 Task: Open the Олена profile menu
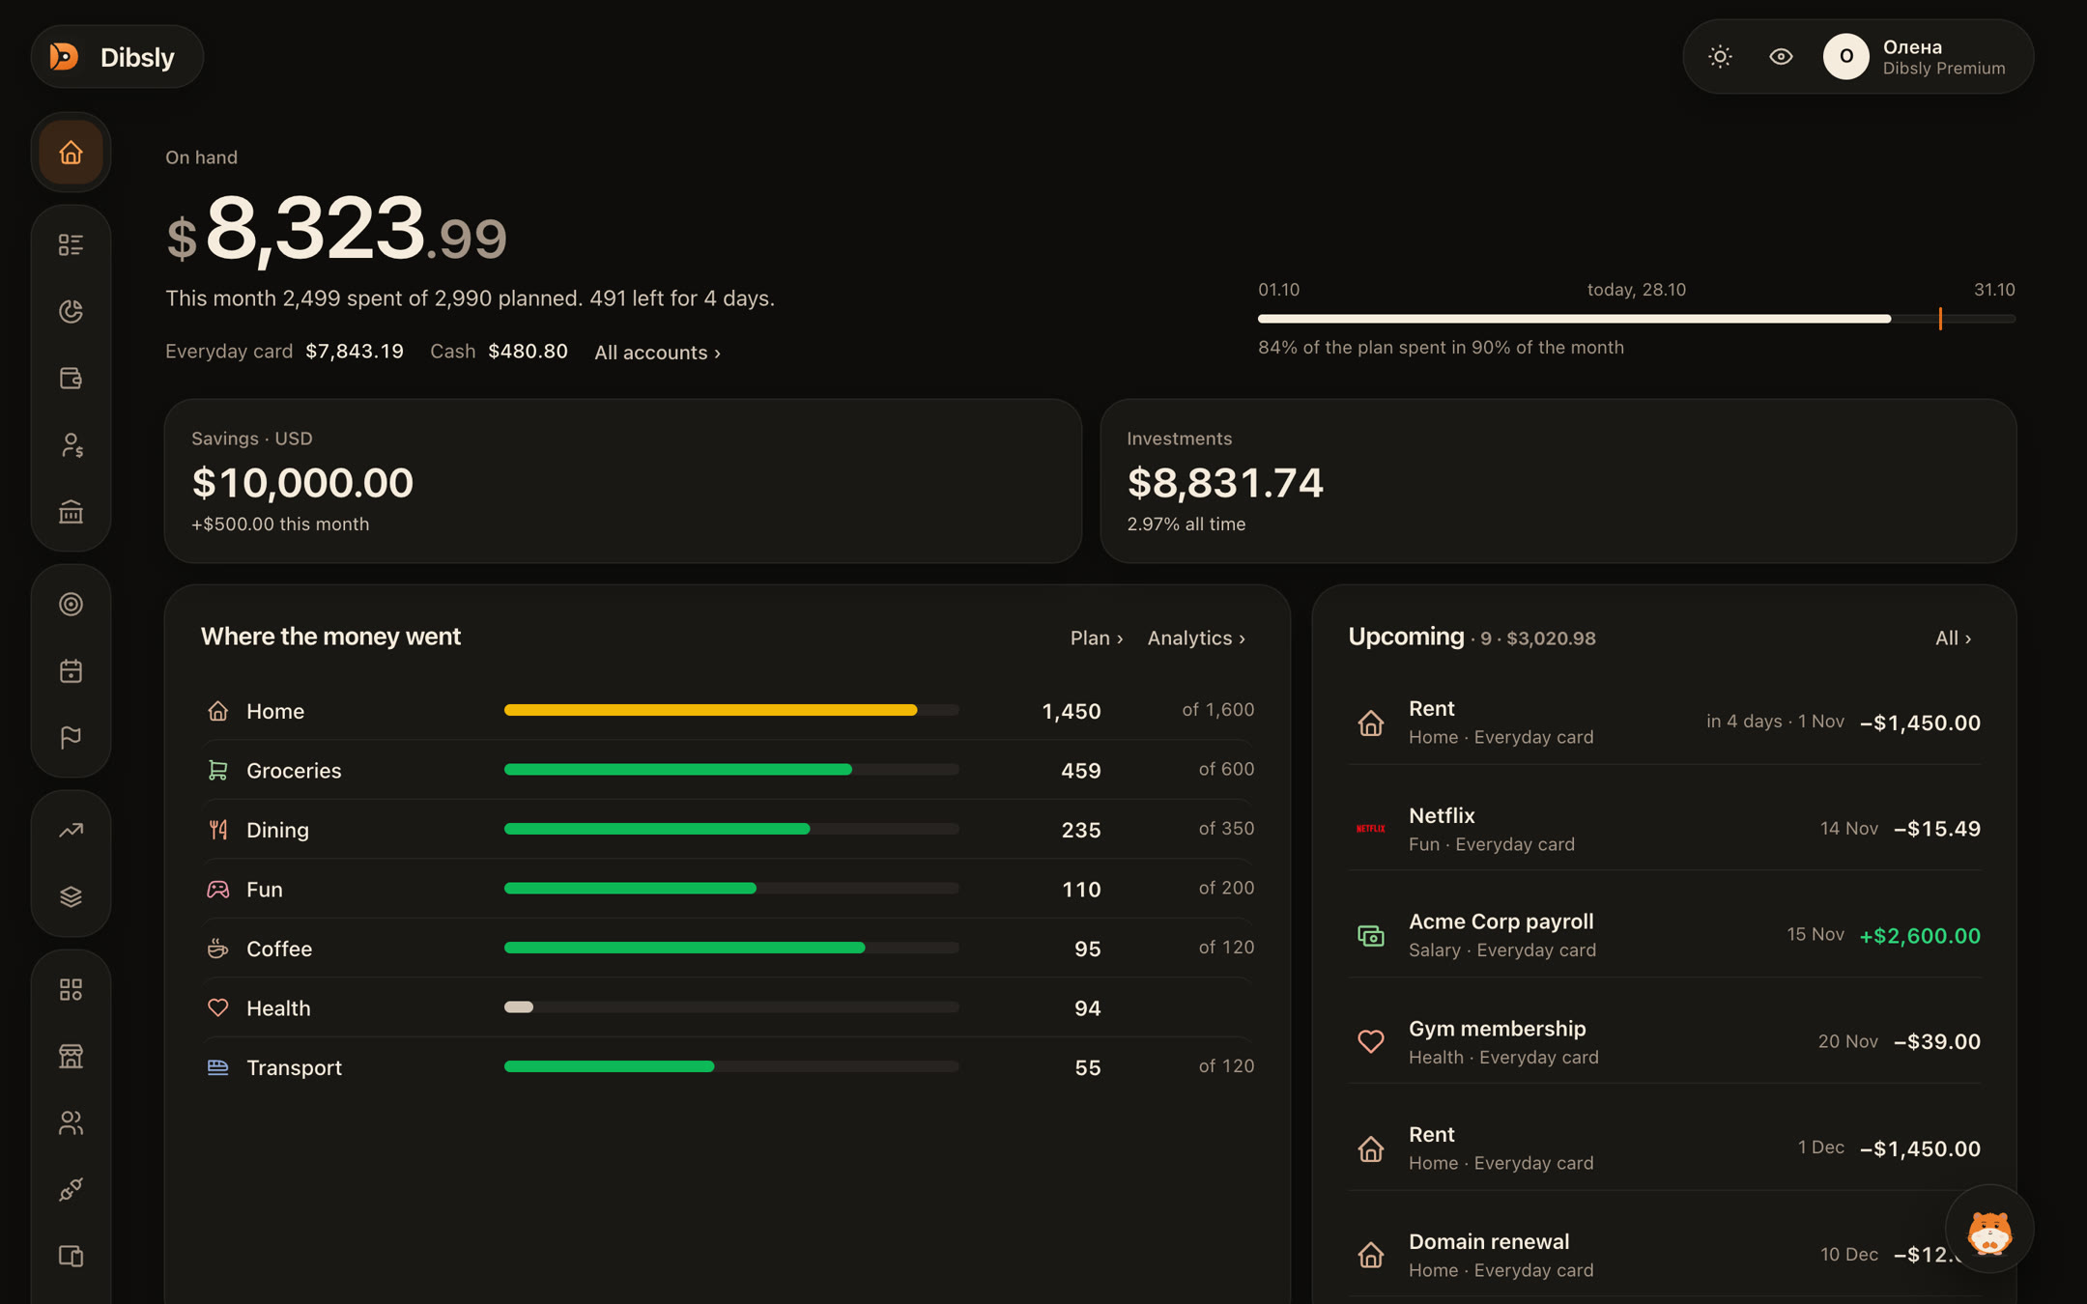1915,57
